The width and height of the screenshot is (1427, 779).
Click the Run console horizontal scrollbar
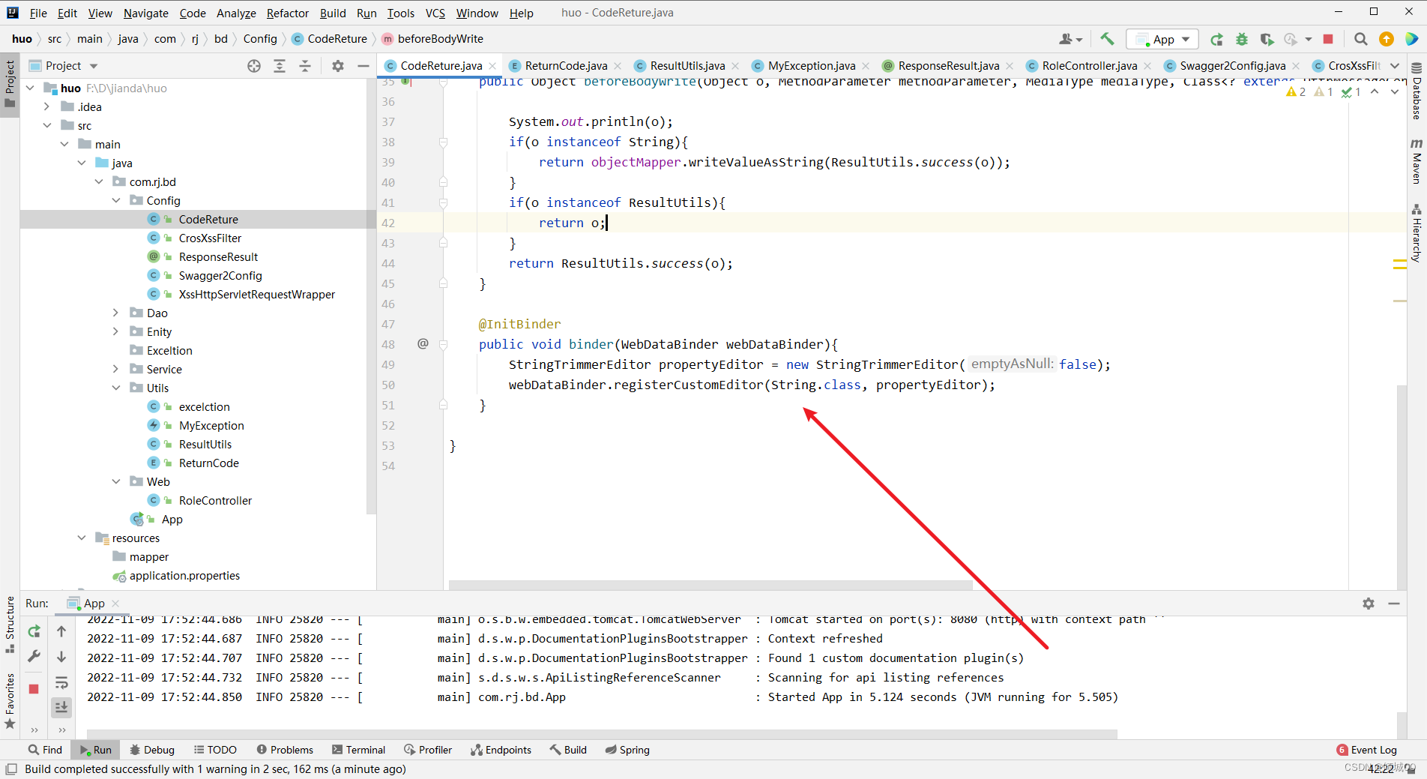tap(602, 734)
